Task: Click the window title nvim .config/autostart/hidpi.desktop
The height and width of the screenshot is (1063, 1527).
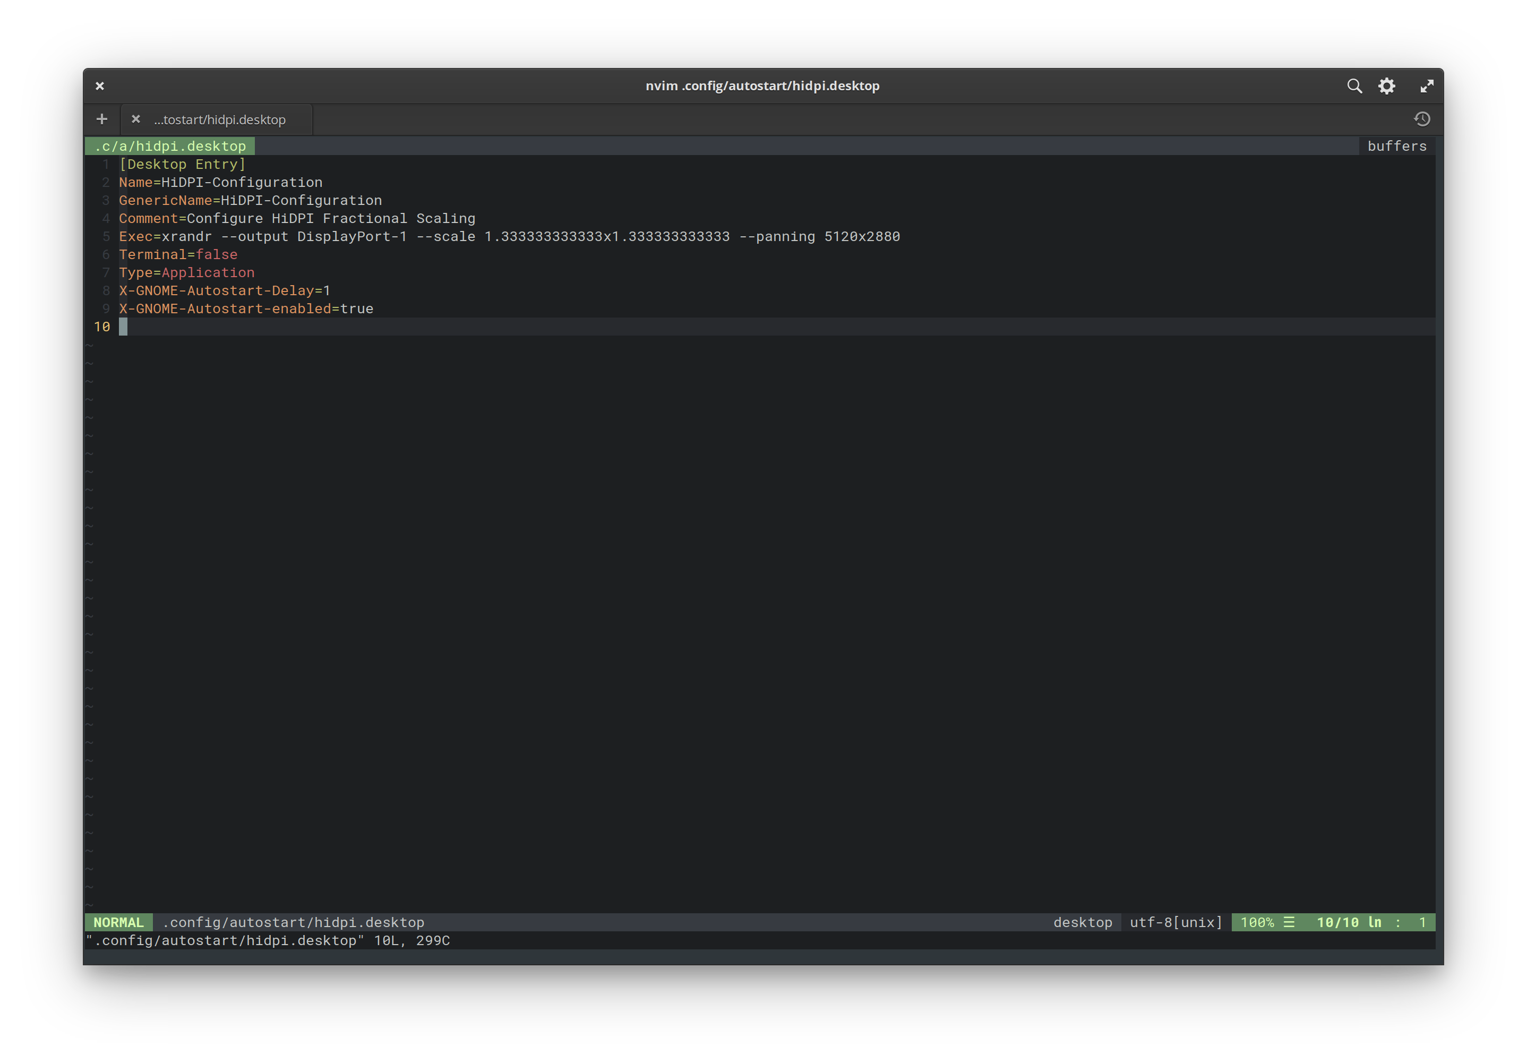Action: pos(762,86)
